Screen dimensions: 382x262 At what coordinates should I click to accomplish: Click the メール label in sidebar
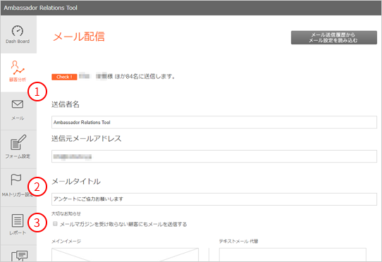coord(18,118)
